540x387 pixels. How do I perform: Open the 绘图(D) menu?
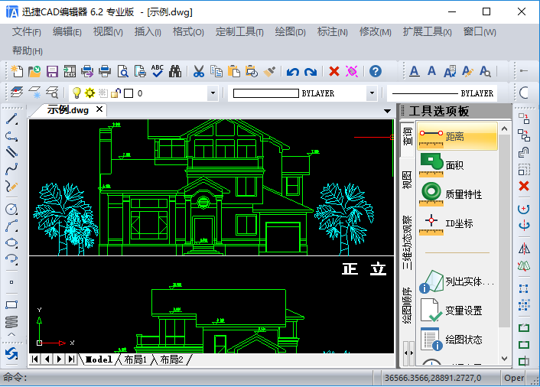click(x=291, y=32)
